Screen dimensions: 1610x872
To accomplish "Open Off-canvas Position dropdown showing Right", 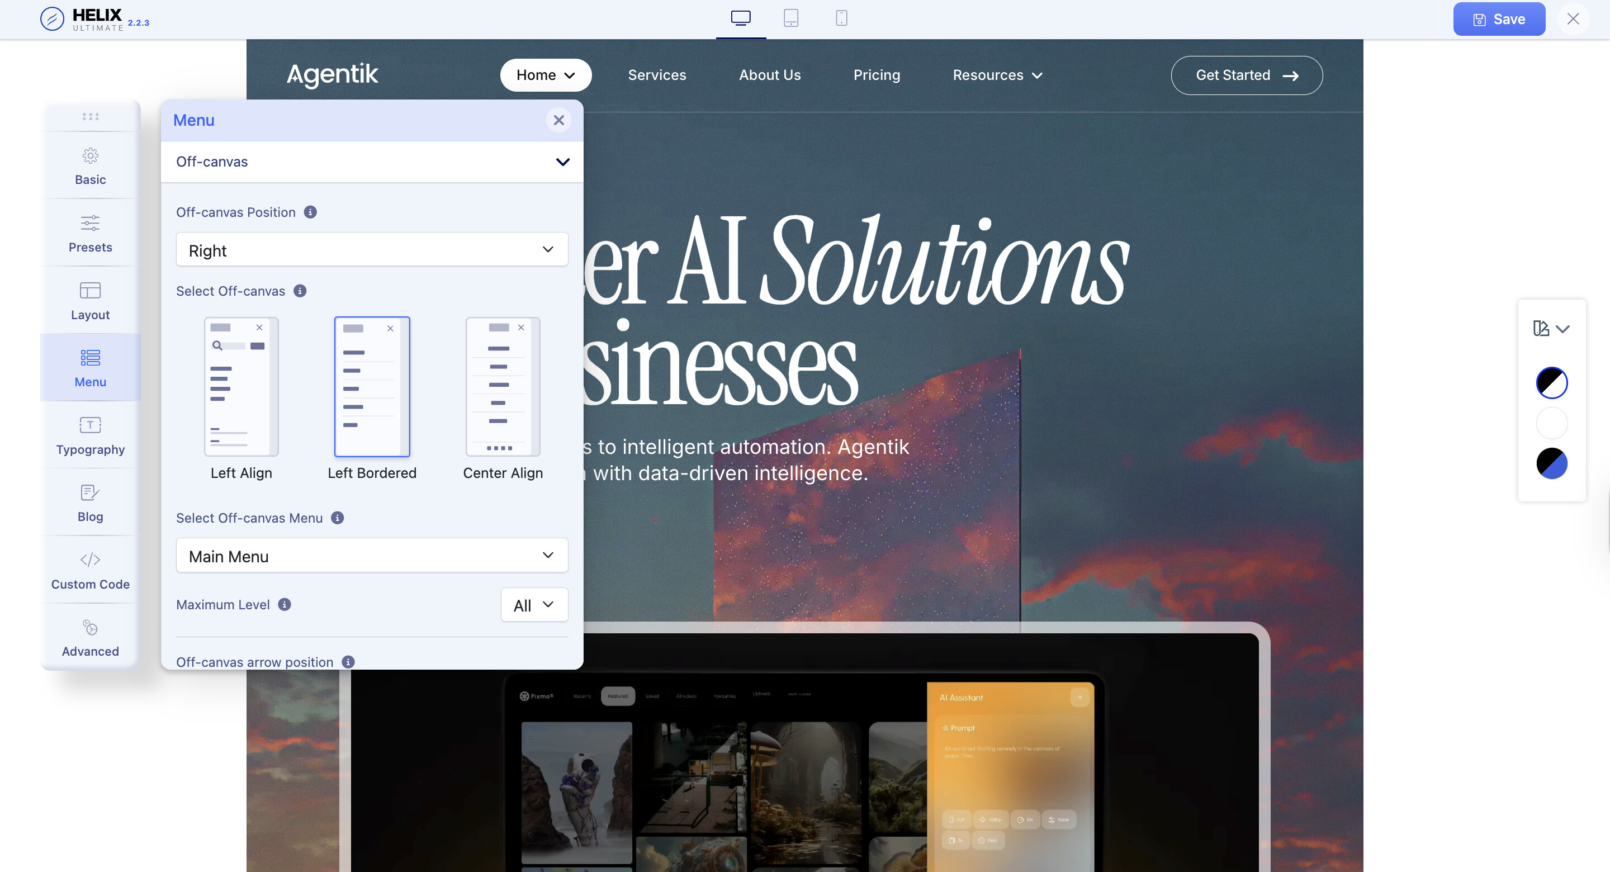I will pyautogui.click(x=372, y=250).
